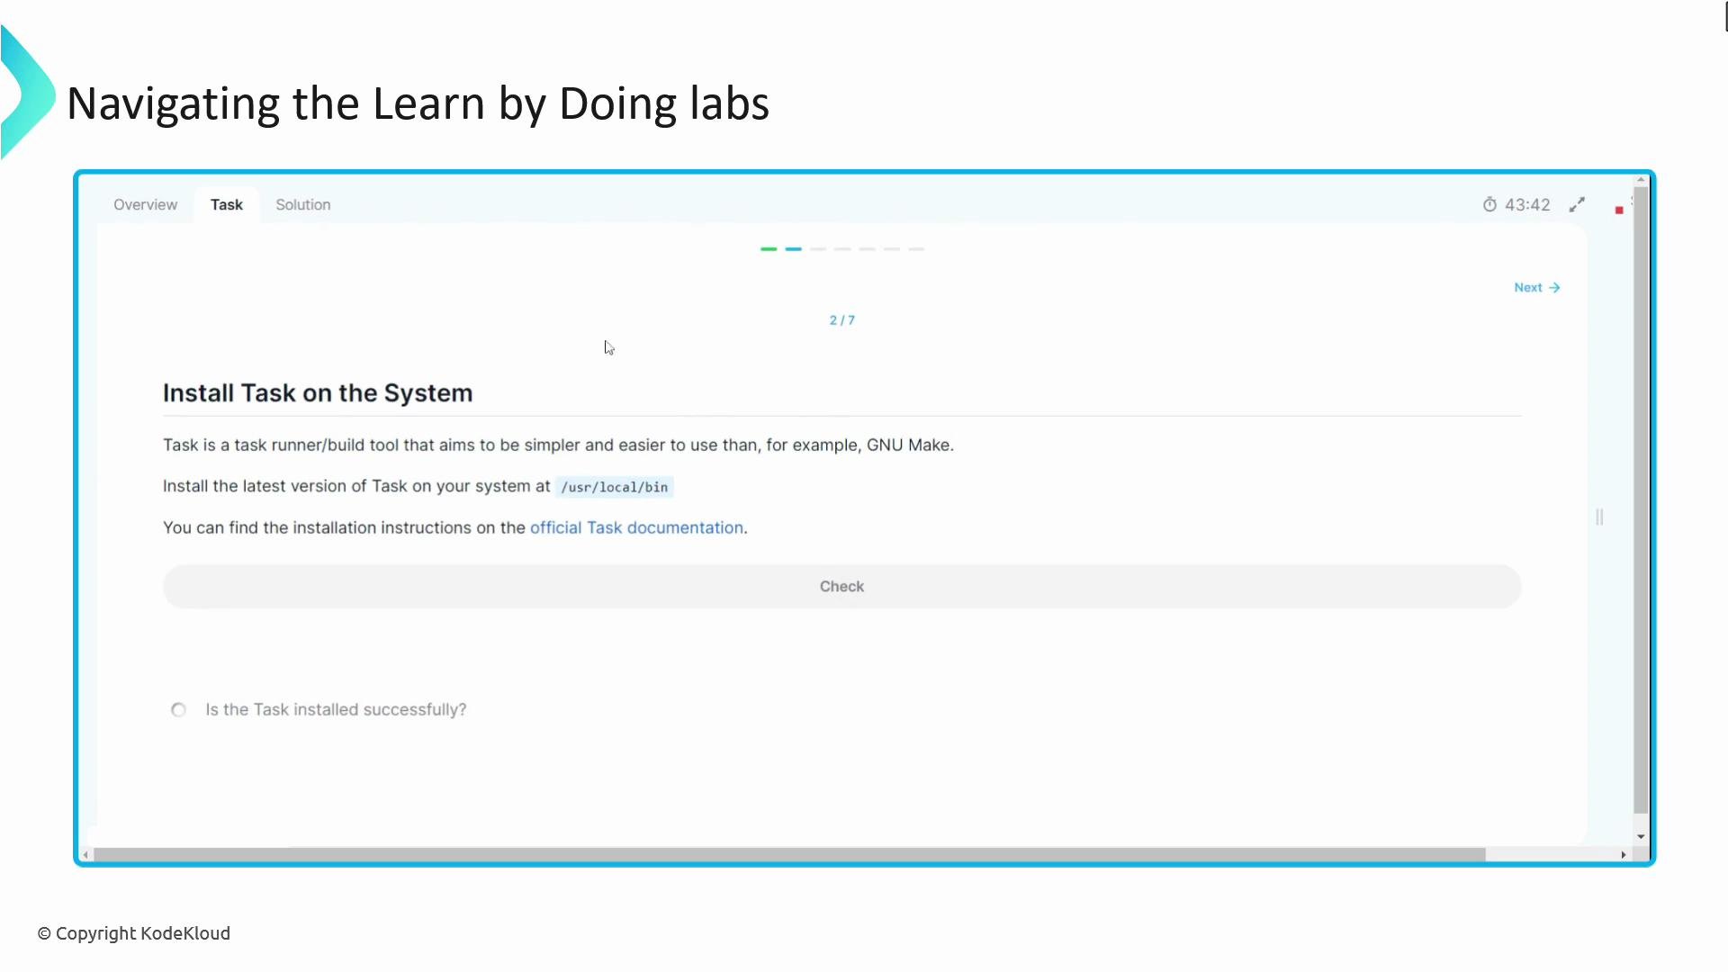Click the 'Is the Task installed successfully?' status circle
This screenshot has width=1728, height=972.
[178, 709]
